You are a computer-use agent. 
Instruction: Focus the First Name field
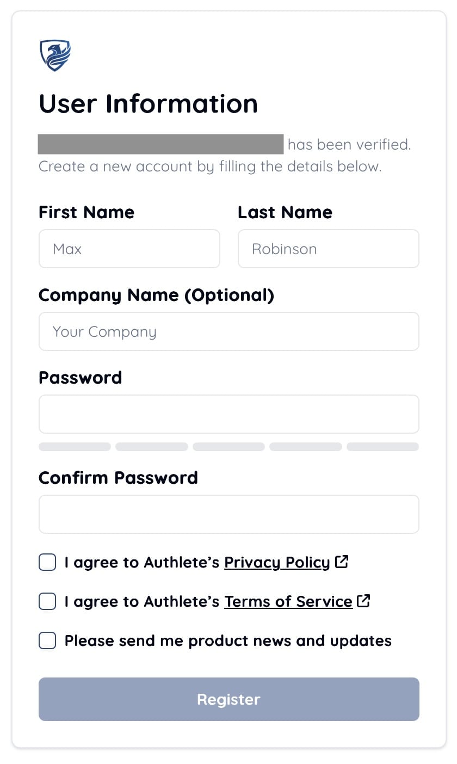129,249
